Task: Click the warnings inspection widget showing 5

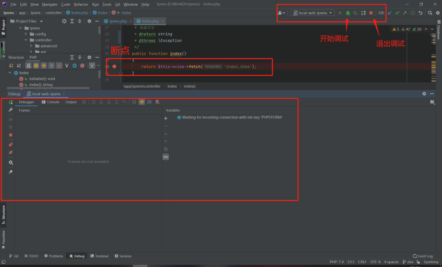Action: click(x=396, y=29)
